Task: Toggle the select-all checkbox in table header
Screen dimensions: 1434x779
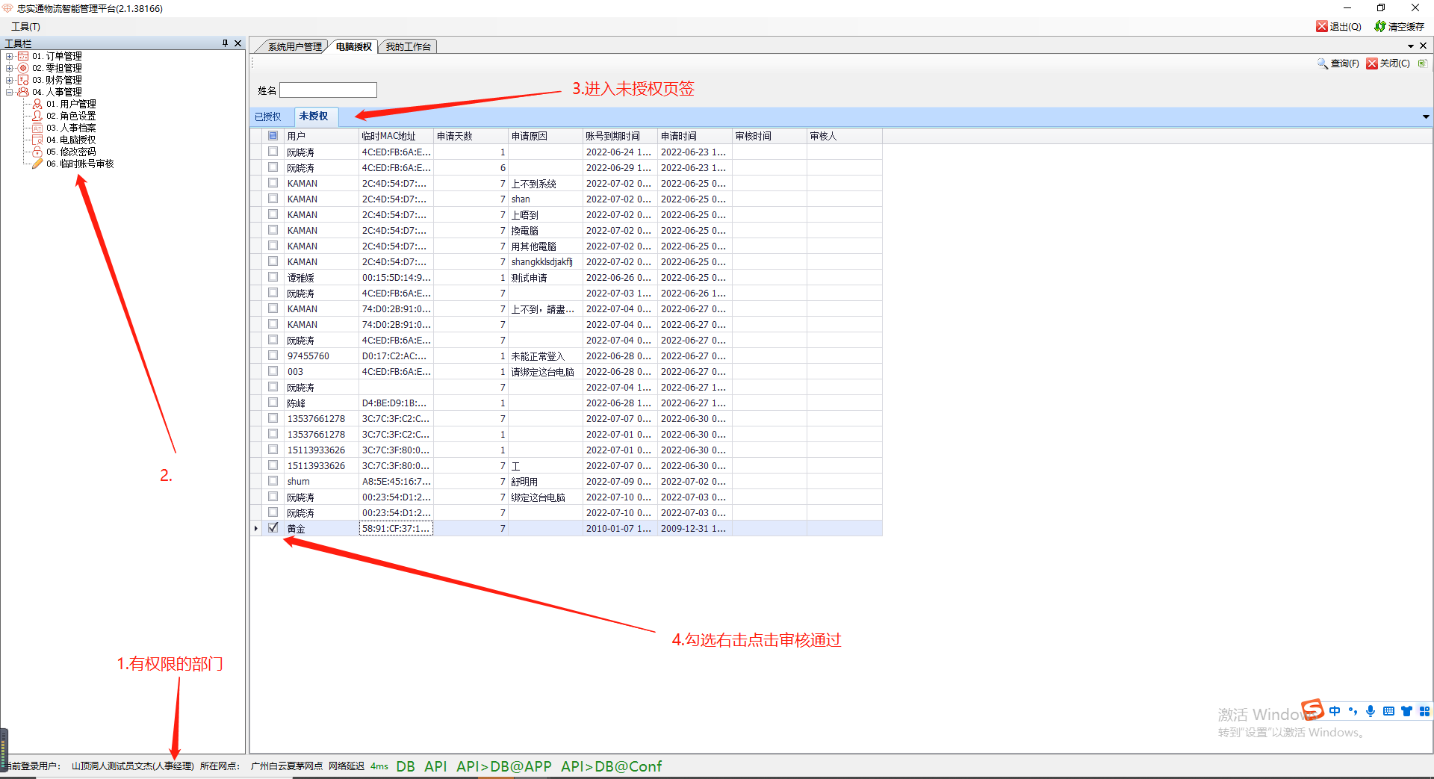Action: pos(273,136)
